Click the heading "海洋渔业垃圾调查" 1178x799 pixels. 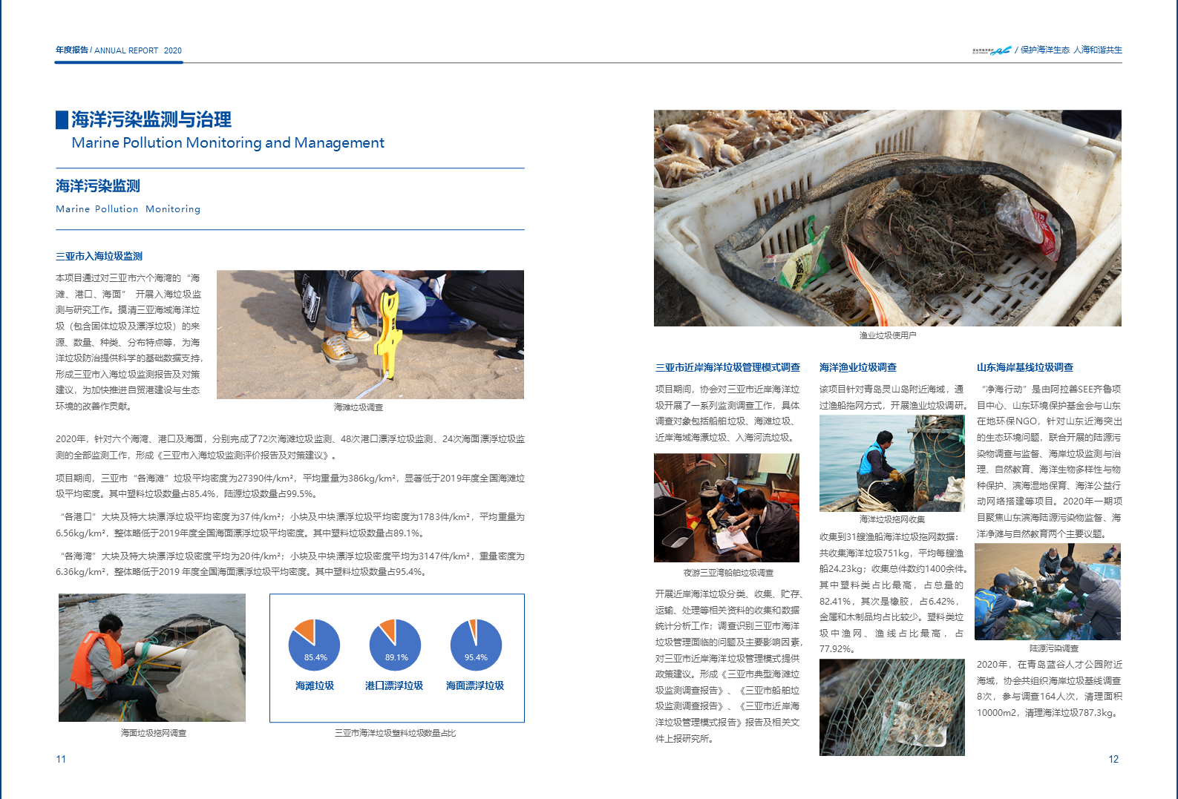click(x=858, y=367)
